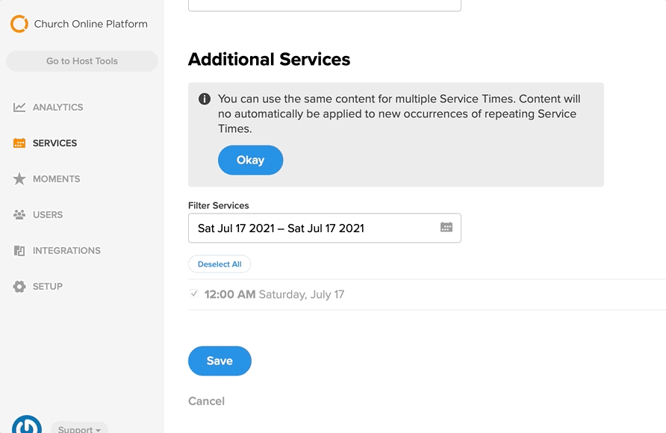Click the Church Online Platform logo icon
666x433 pixels.
(19, 24)
